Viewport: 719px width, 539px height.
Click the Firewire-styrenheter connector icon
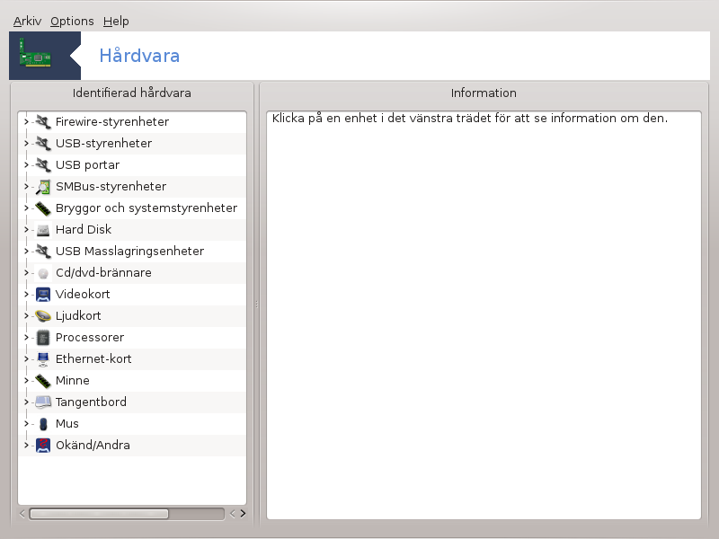tap(43, 122)
